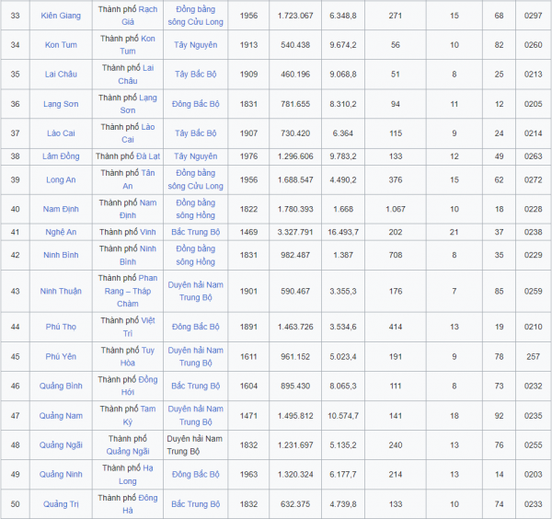
Task: Follow the Tuy Hòa city link
Action: pos(138,356)
